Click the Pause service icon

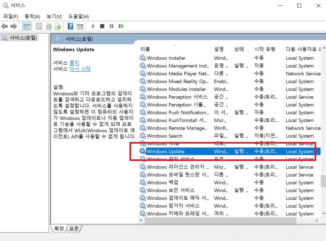click(112, 26)
